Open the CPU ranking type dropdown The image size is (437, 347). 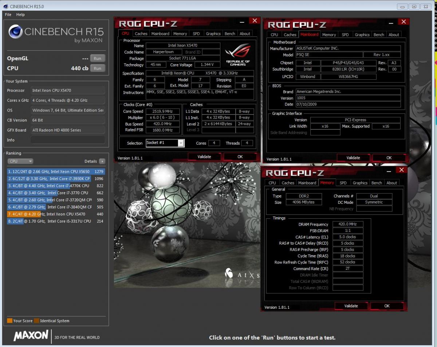pos(20,161)
